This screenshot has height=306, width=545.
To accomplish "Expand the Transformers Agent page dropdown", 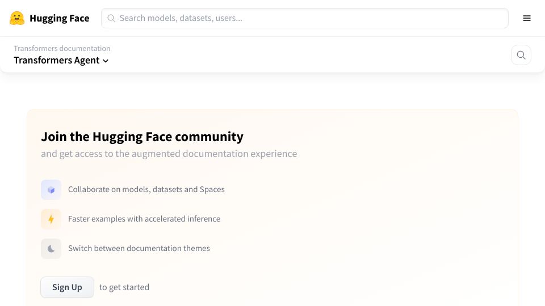I will (61, 61).
